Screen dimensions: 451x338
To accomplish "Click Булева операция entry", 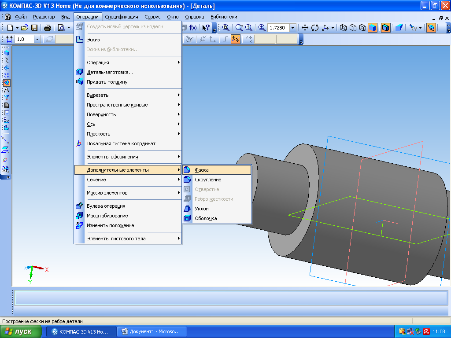I will pos(128,206).
